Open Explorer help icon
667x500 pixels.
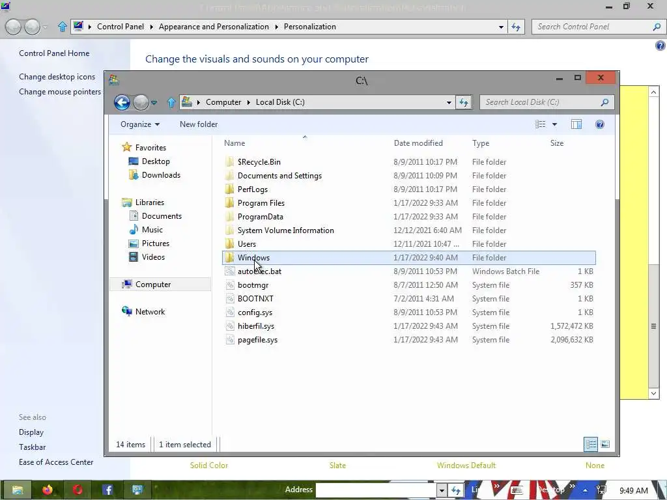tap(600, 124)
